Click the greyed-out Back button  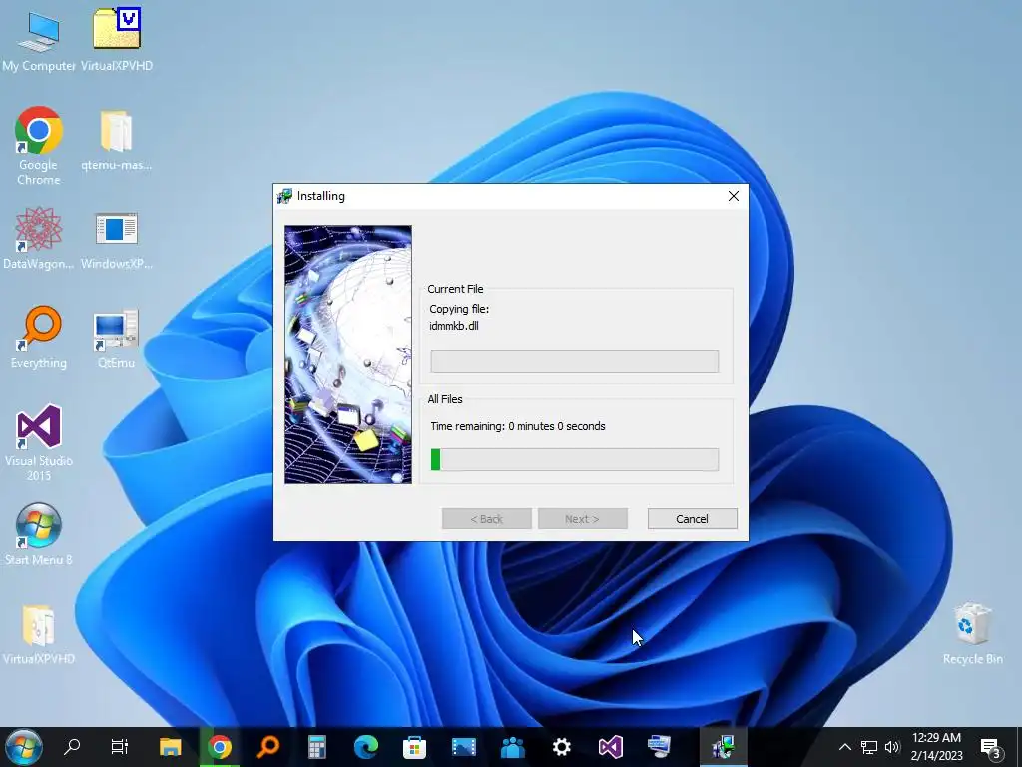(486, 519)
